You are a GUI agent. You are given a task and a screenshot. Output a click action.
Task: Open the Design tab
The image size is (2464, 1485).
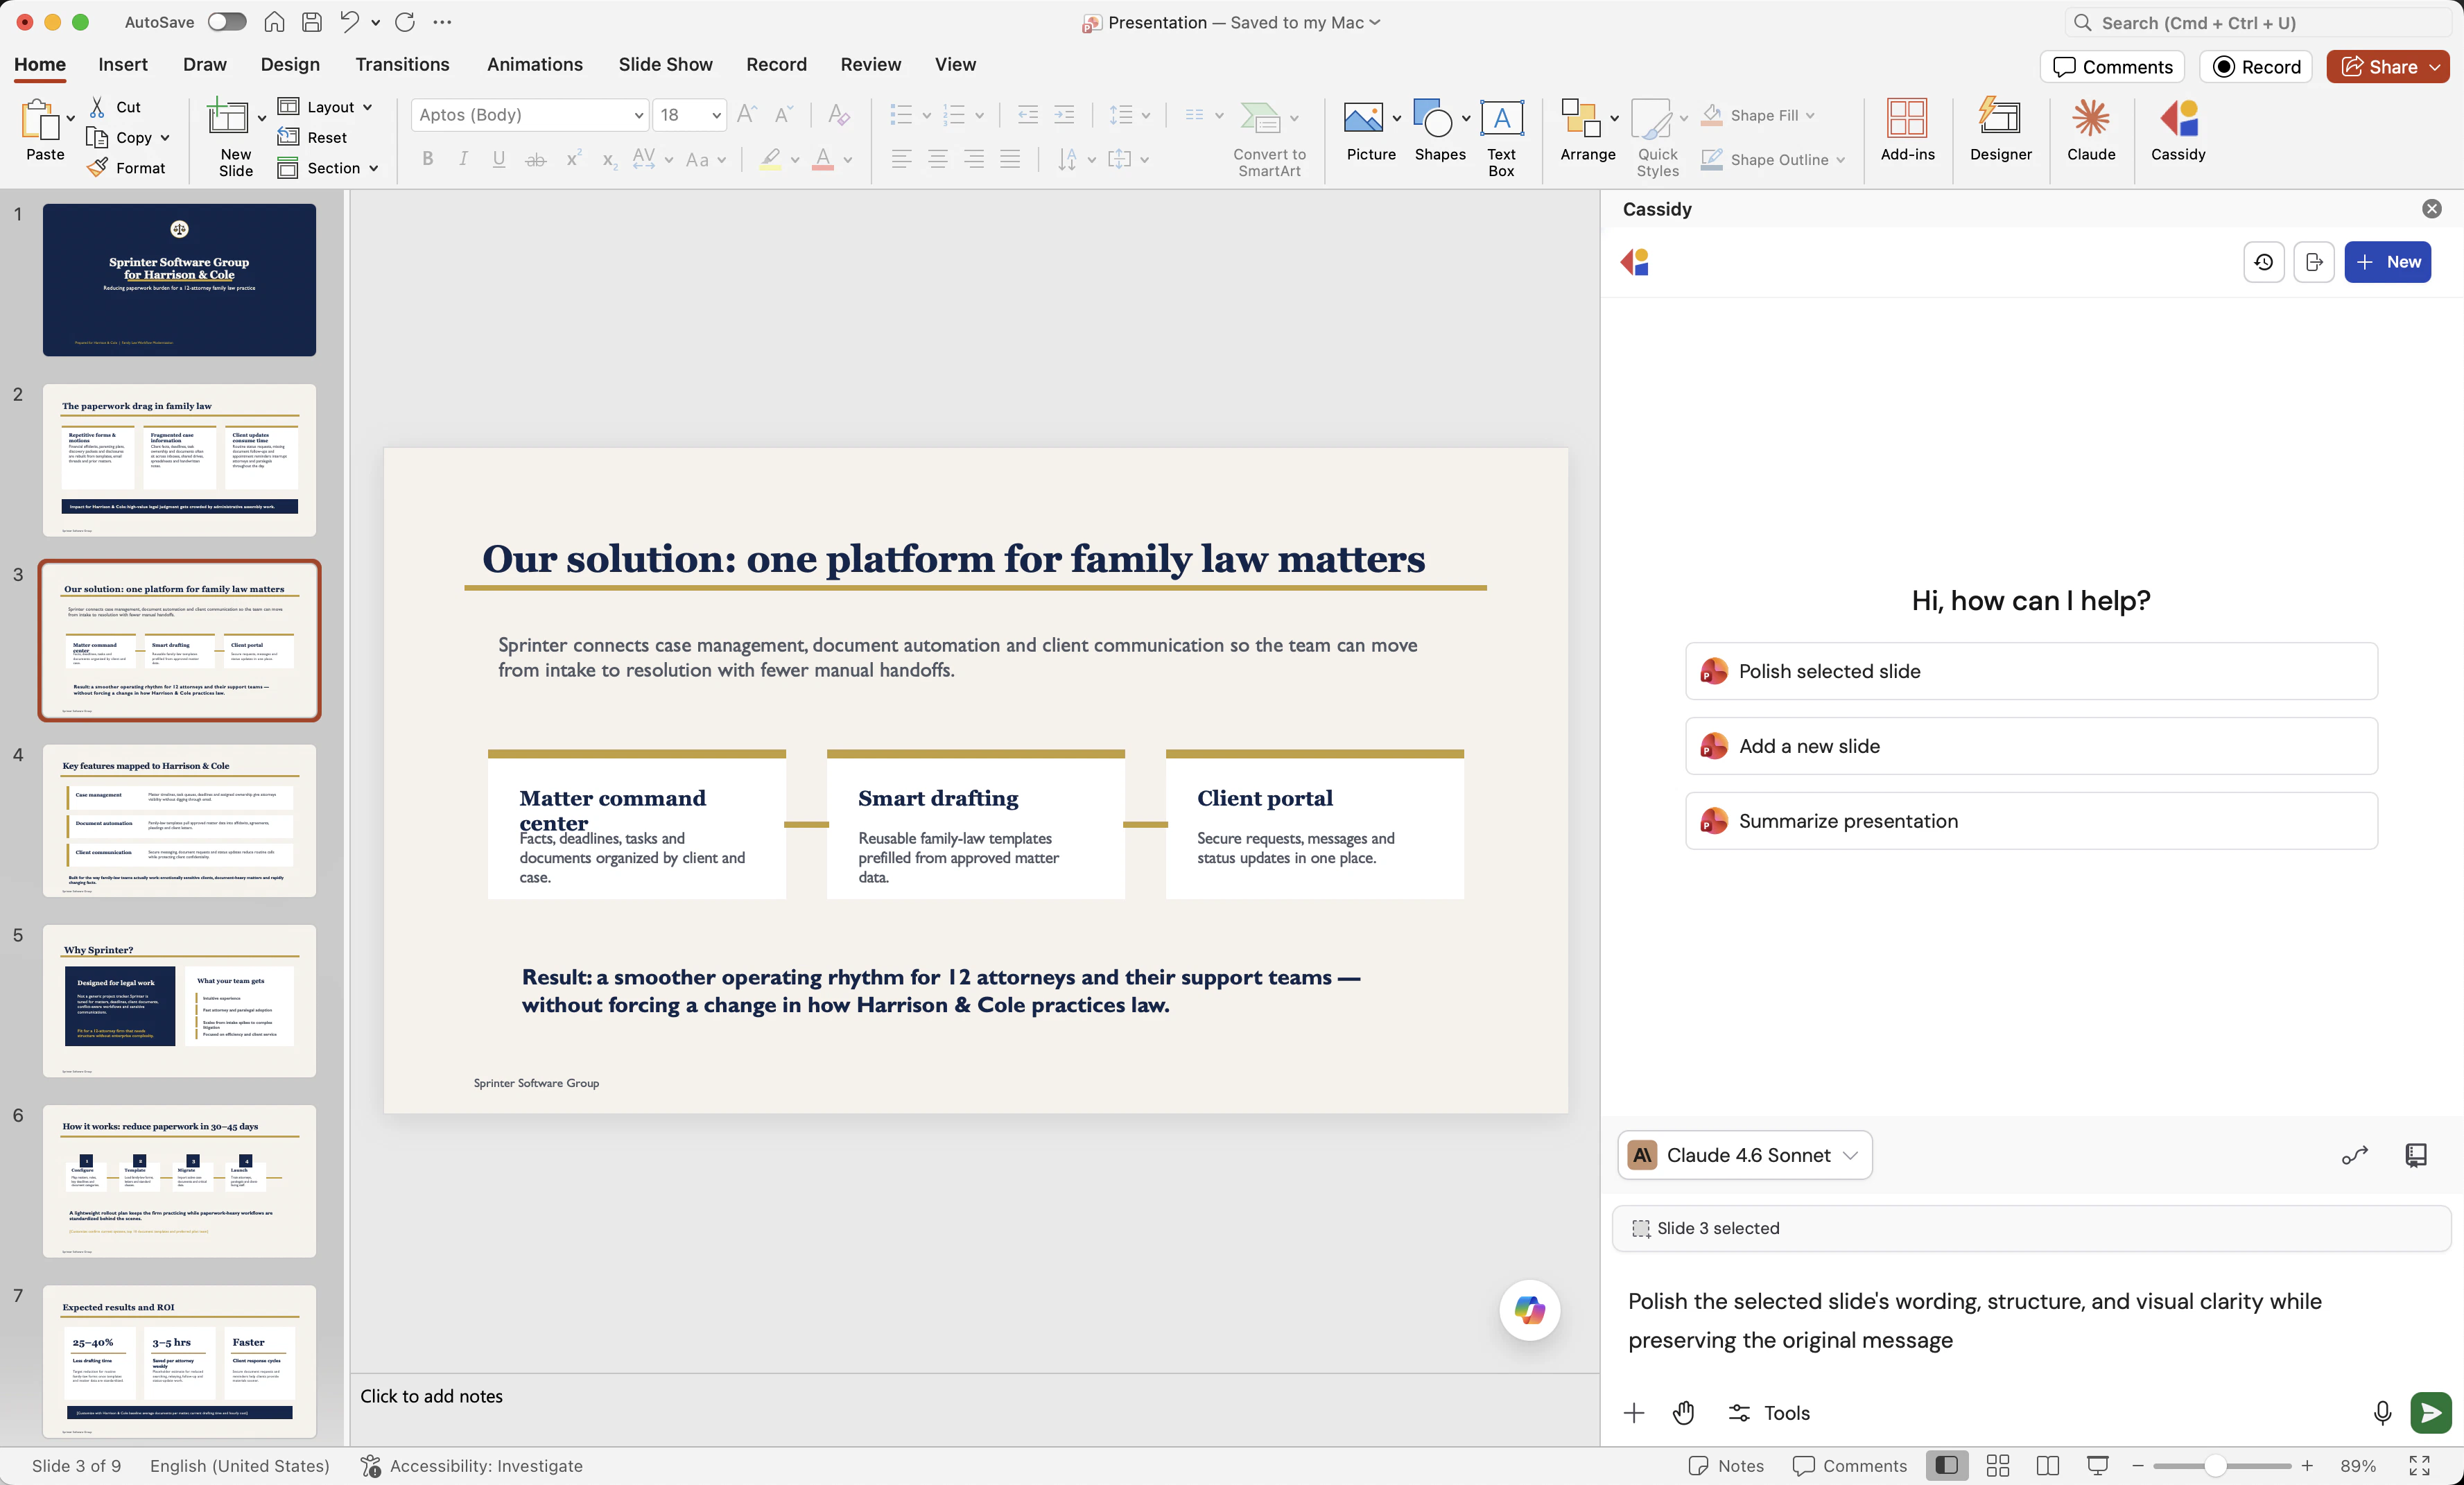point(290,64)
